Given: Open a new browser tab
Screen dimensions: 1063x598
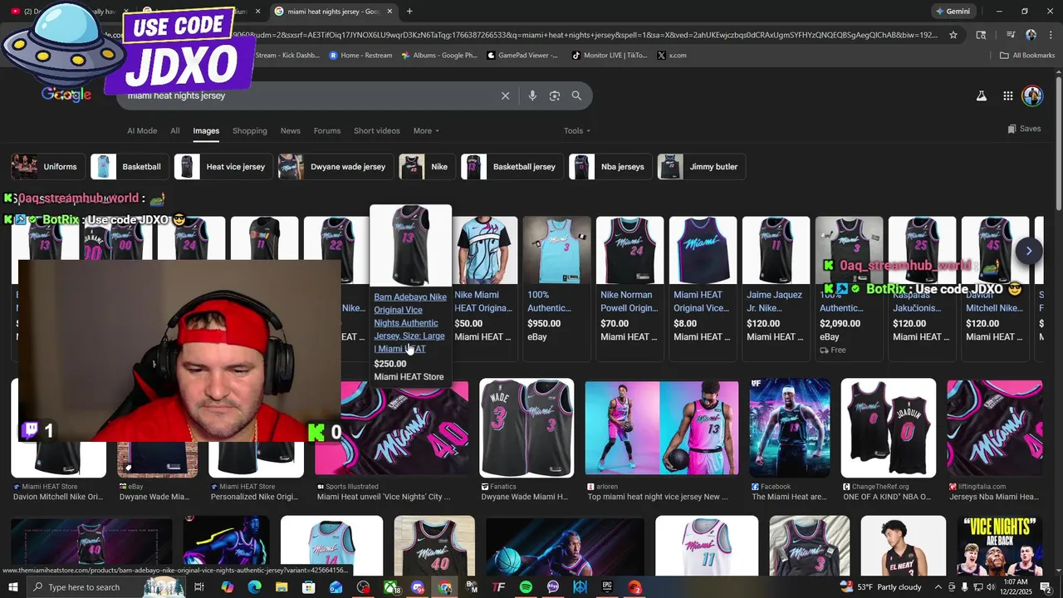Looking at the screenshot, I should [x=409, y=12].
